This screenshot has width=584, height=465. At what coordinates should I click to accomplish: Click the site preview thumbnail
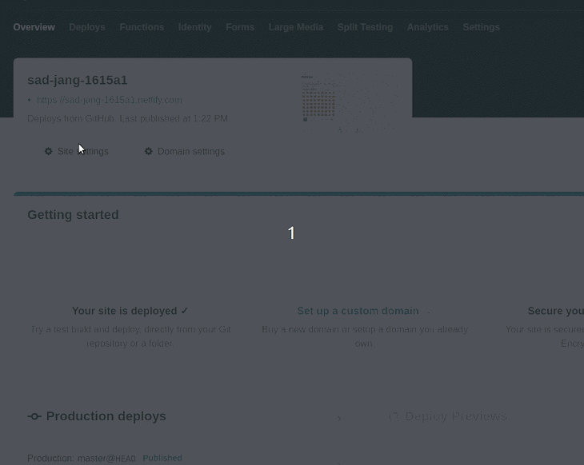[x=348, y=98]
